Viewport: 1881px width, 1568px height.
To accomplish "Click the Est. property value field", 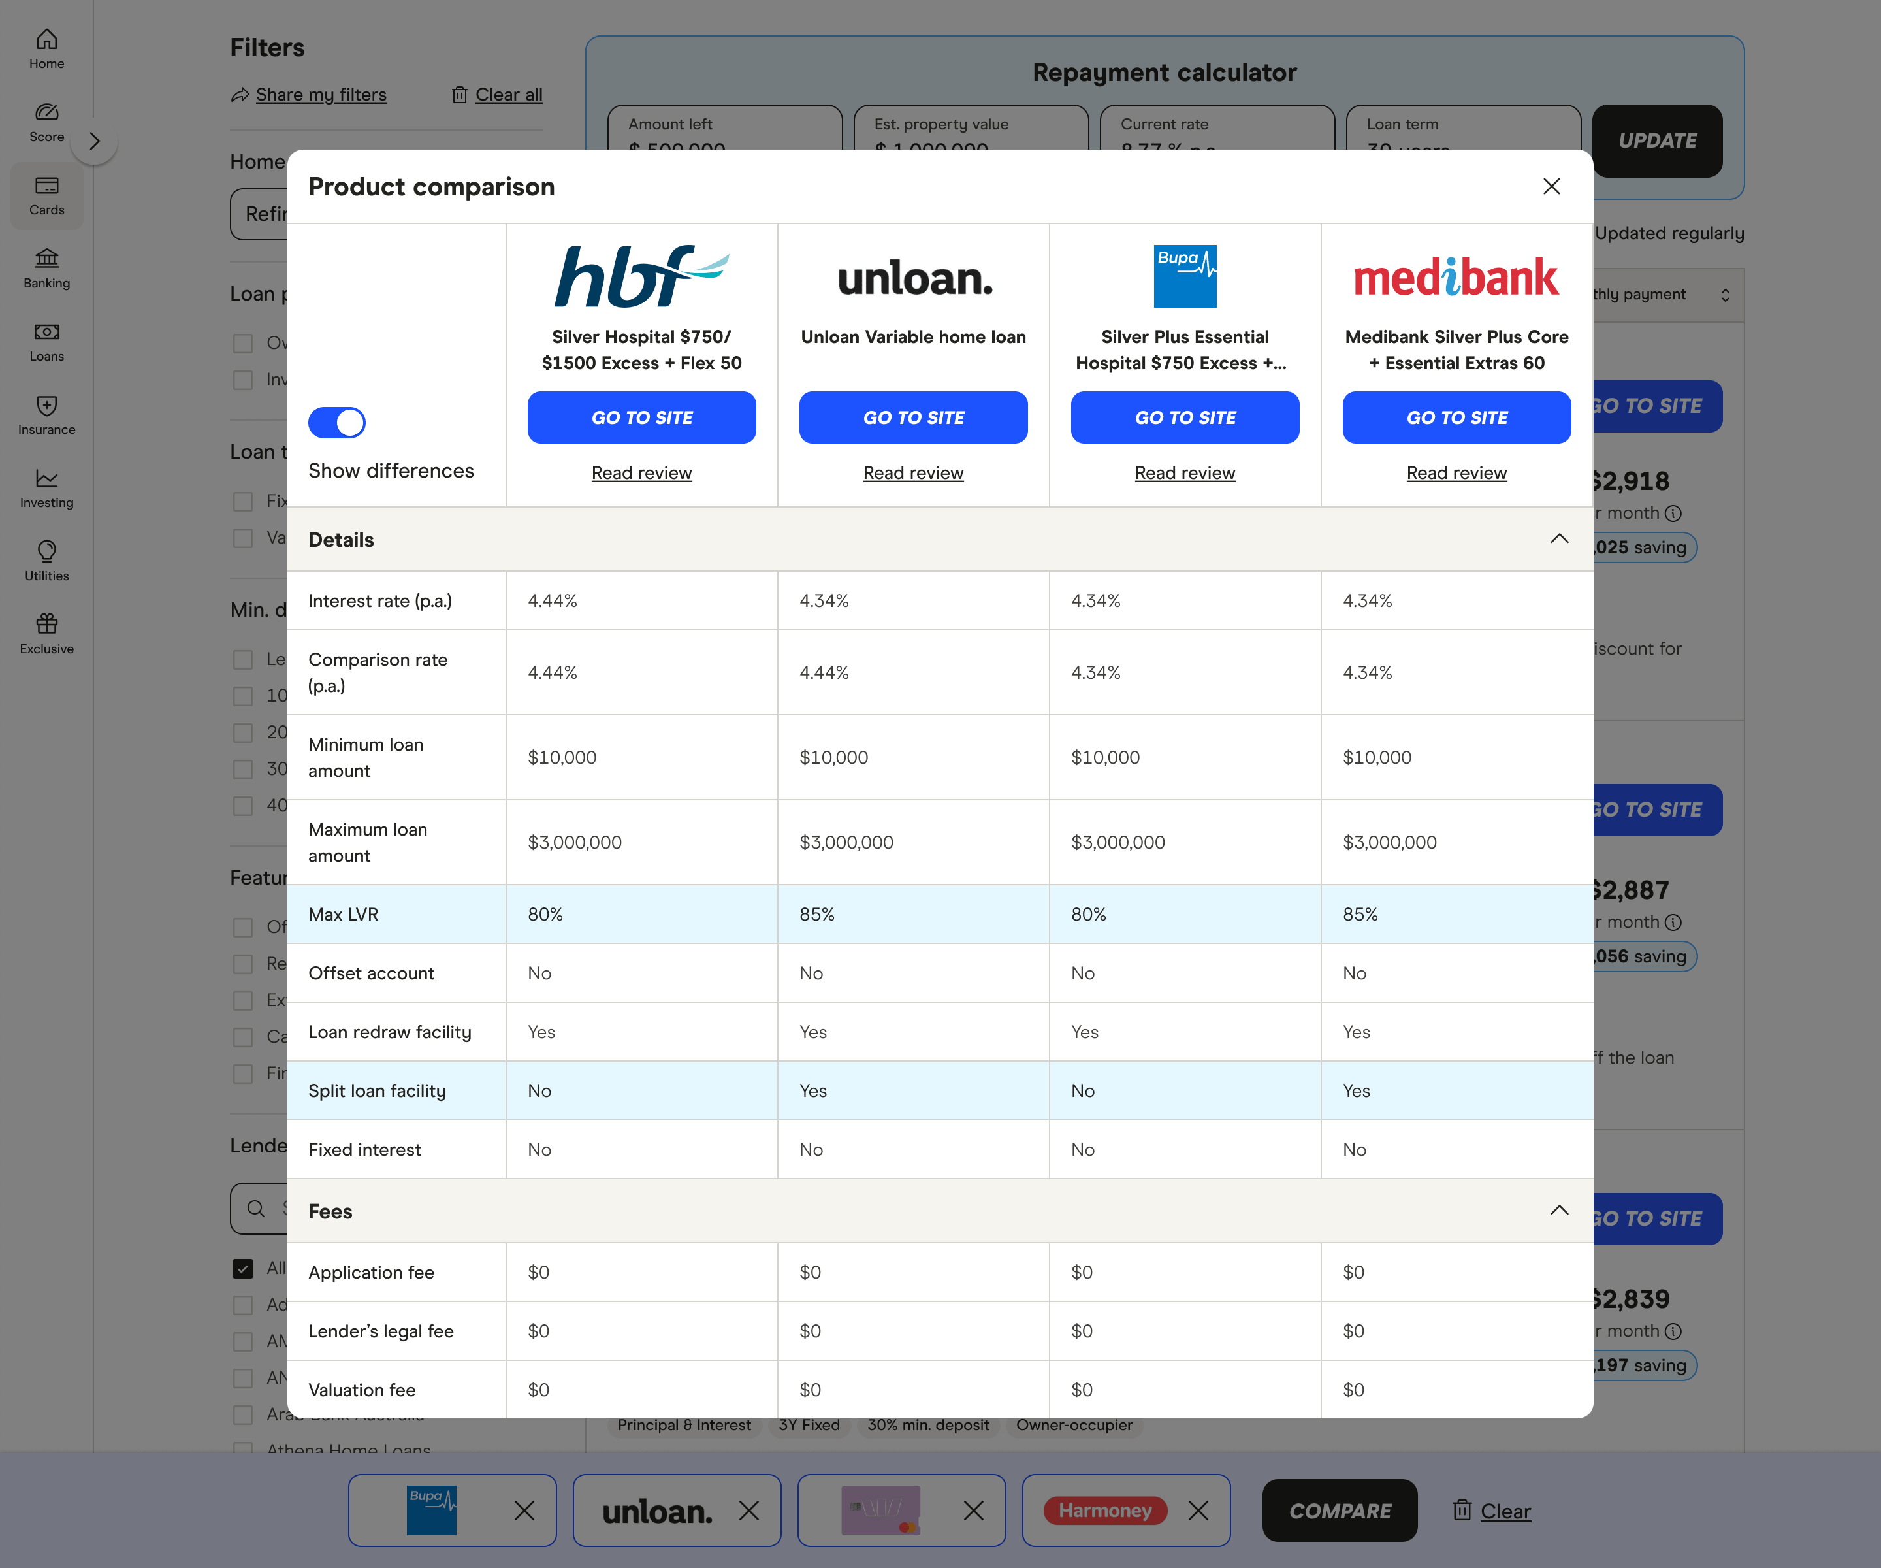I will point(971,128).
